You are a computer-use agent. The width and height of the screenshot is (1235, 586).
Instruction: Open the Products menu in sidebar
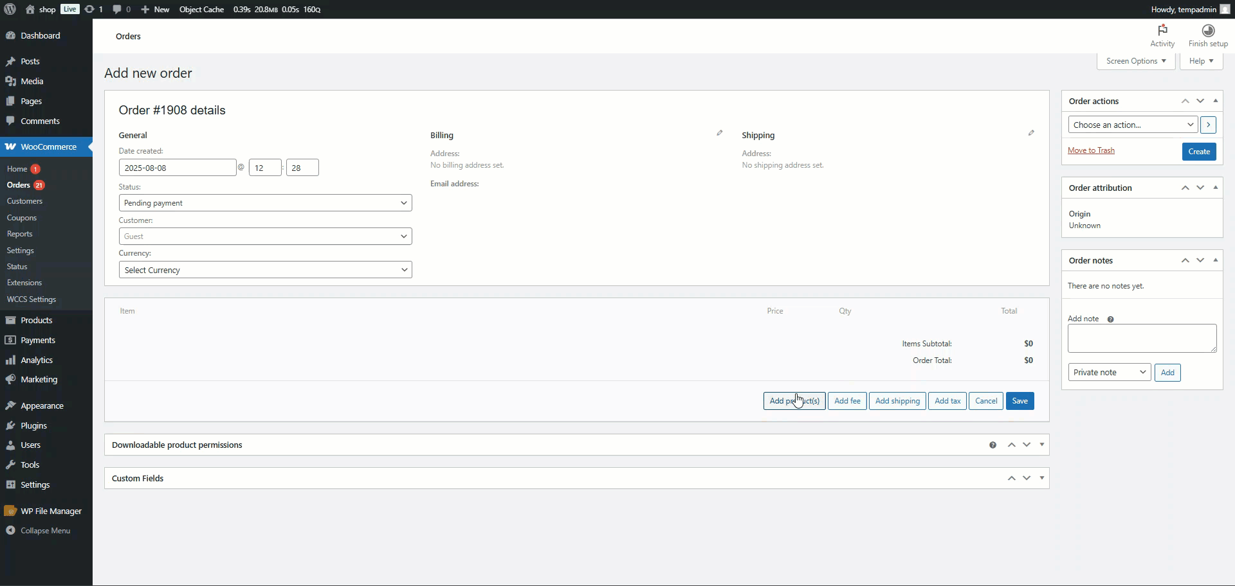(x=36, y=320)
